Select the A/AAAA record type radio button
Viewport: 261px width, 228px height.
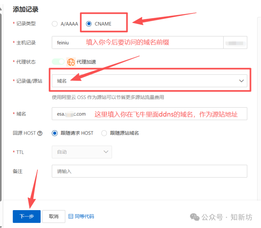click(x=55, y=24)
